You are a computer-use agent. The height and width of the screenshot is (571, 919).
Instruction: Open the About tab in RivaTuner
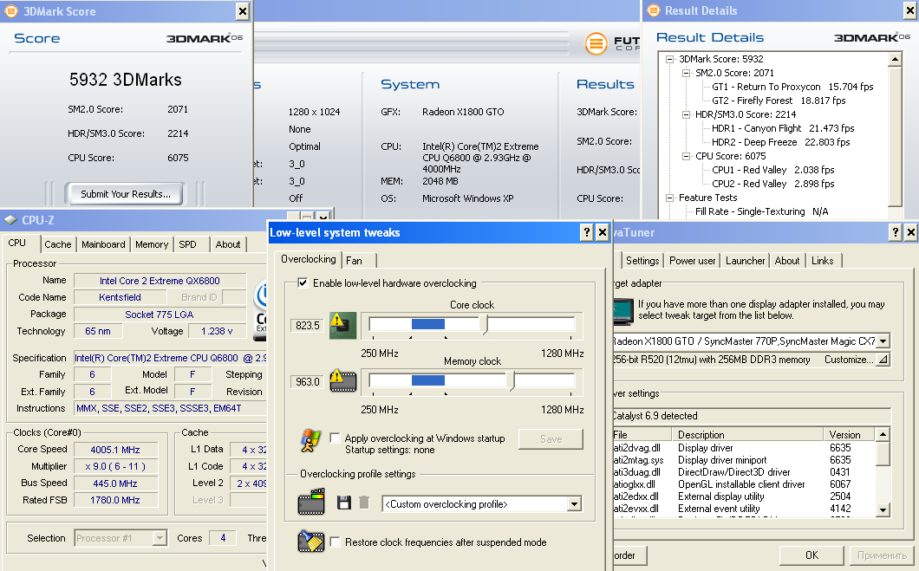(786, 261)
